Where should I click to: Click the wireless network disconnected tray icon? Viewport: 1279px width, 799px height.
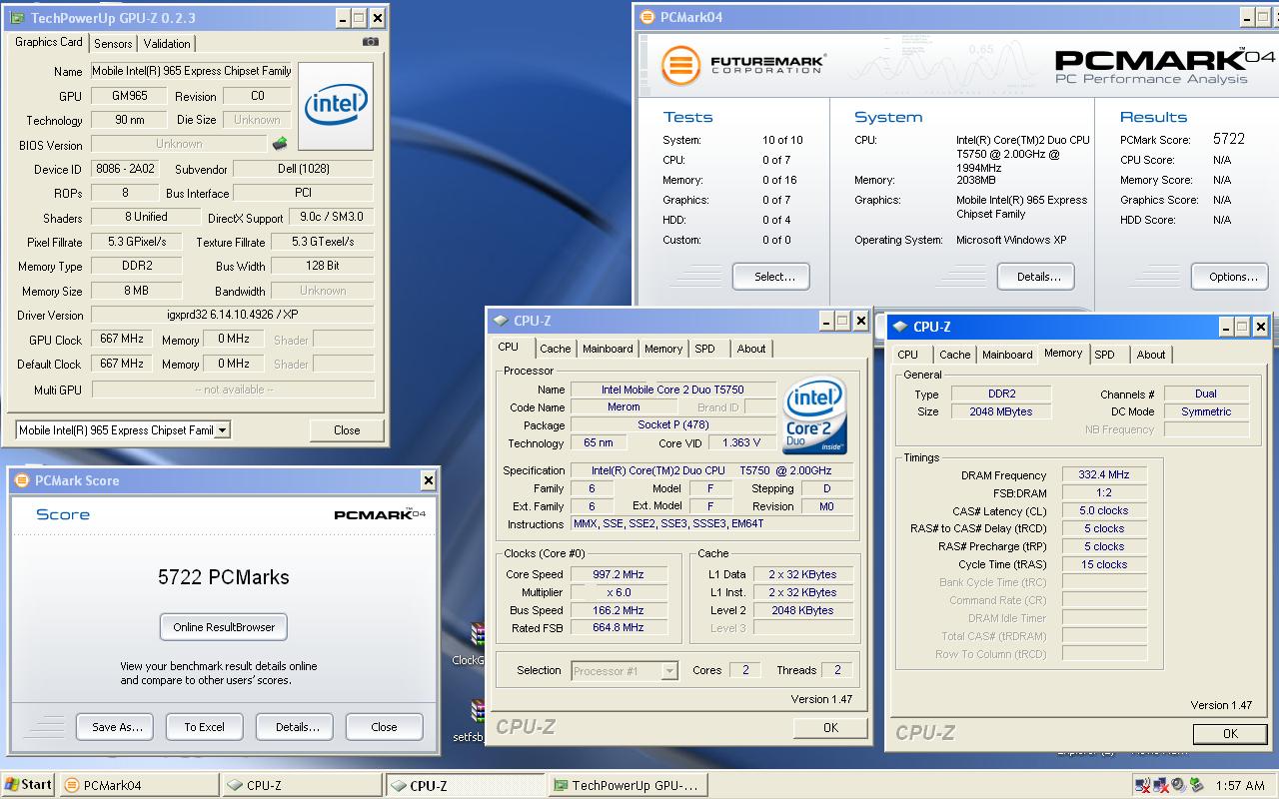[1143, 785]
